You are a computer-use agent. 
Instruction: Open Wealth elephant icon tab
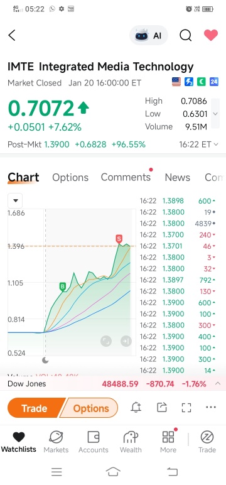click(x=131, y=442)
